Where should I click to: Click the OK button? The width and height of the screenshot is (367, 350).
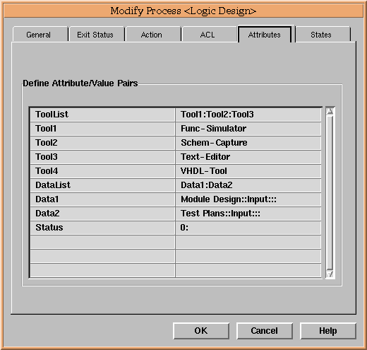[201, 331]
